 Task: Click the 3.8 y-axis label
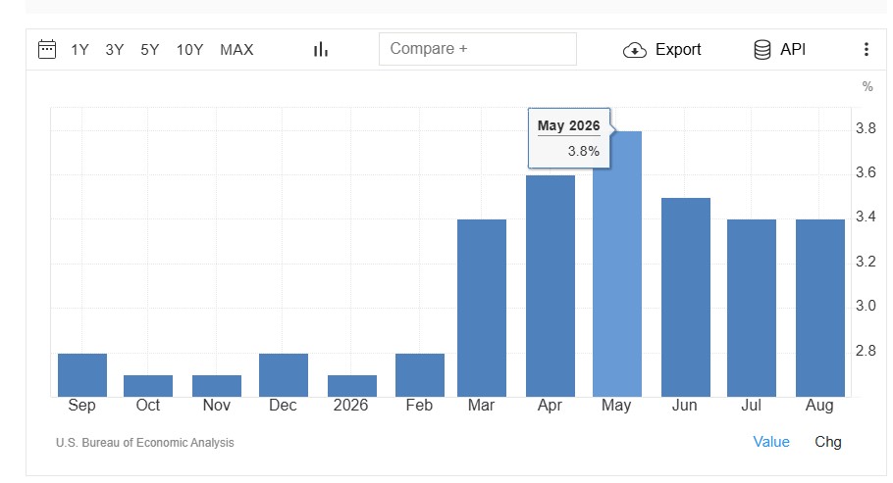pos(866,128)
